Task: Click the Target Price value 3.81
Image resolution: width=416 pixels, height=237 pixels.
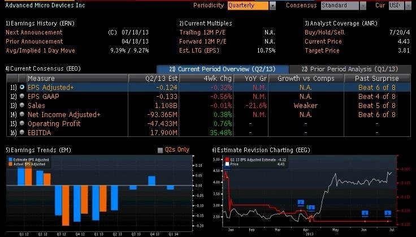Action: pyautogui.click(x=404, y=50)
